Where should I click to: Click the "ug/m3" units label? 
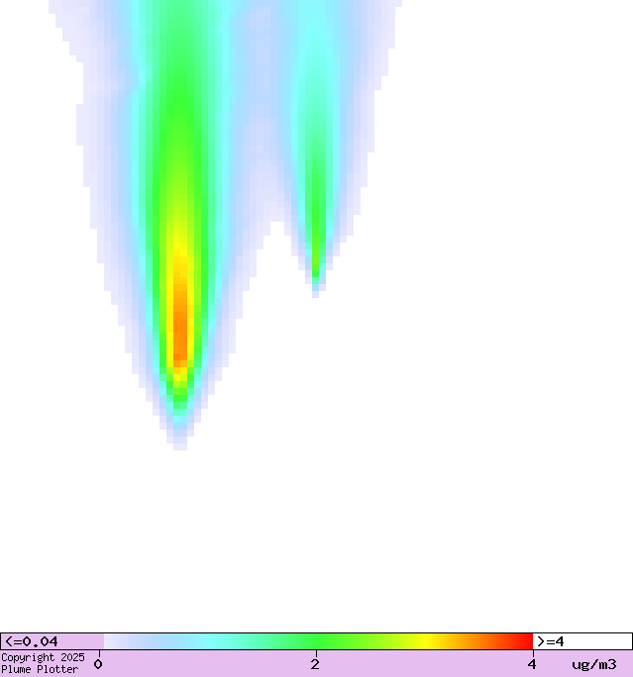tap(594, 664)
